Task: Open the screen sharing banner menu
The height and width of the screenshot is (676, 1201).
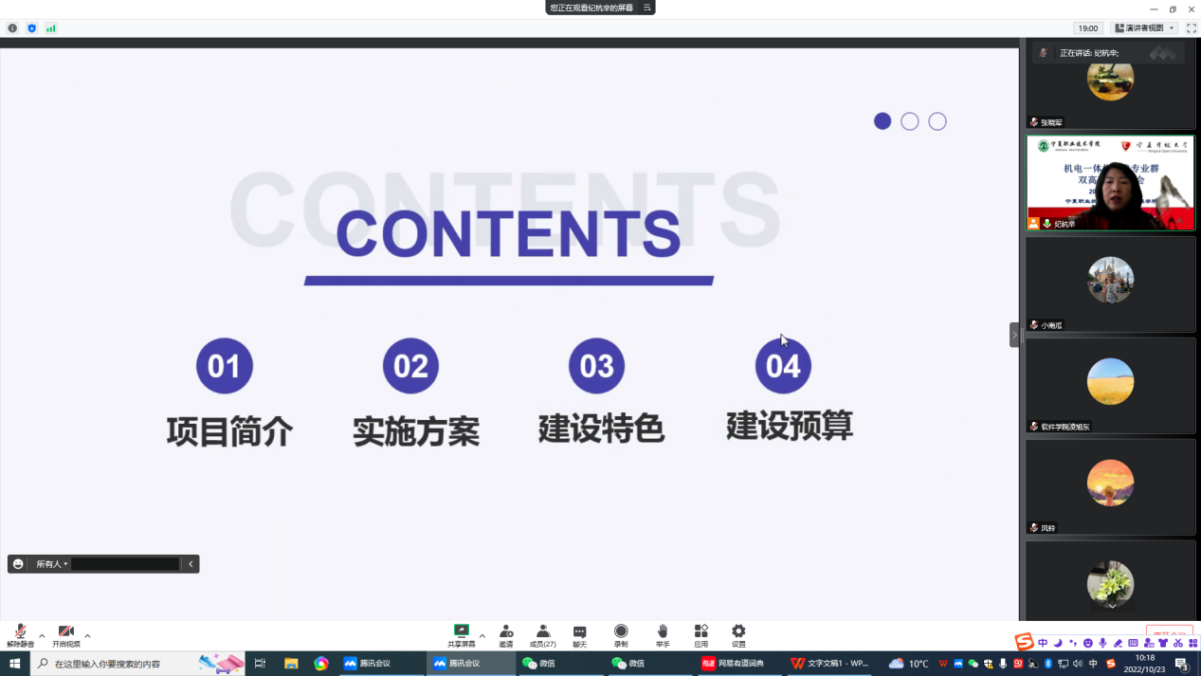Action: tap(647, 8)
